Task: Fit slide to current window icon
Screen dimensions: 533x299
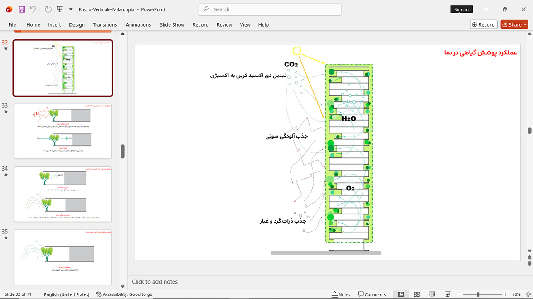Action: [528, 294]
